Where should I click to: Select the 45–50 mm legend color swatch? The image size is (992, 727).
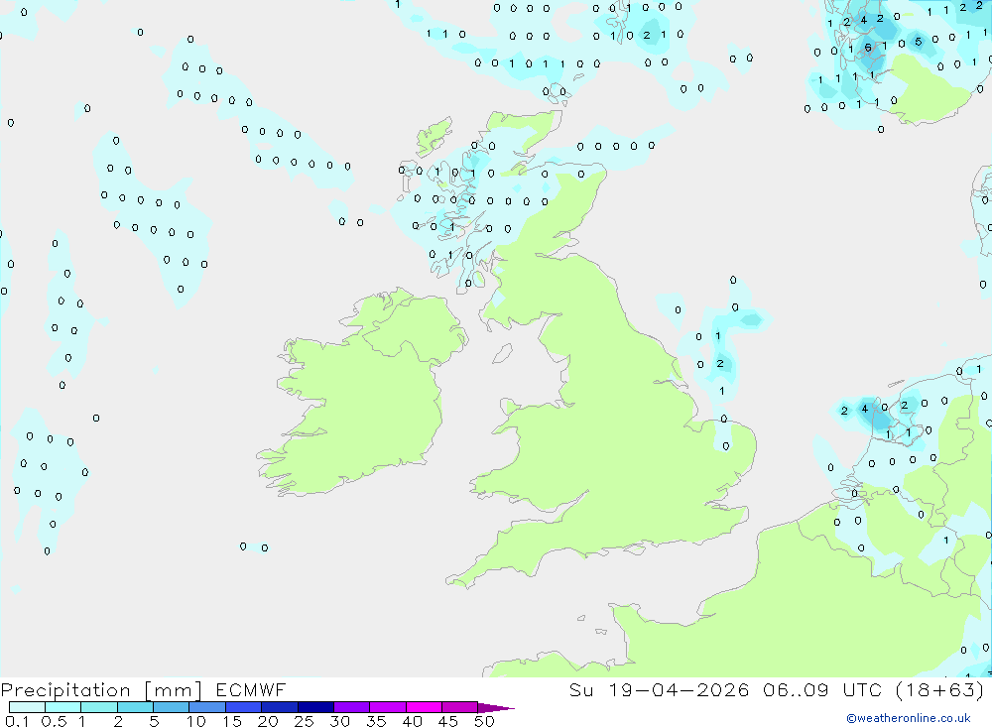point(459,707)
